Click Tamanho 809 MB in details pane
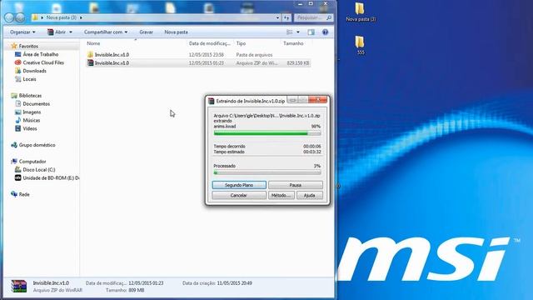Image resolution: width=533 pixels, height=300 pixels. coord(125,290)
